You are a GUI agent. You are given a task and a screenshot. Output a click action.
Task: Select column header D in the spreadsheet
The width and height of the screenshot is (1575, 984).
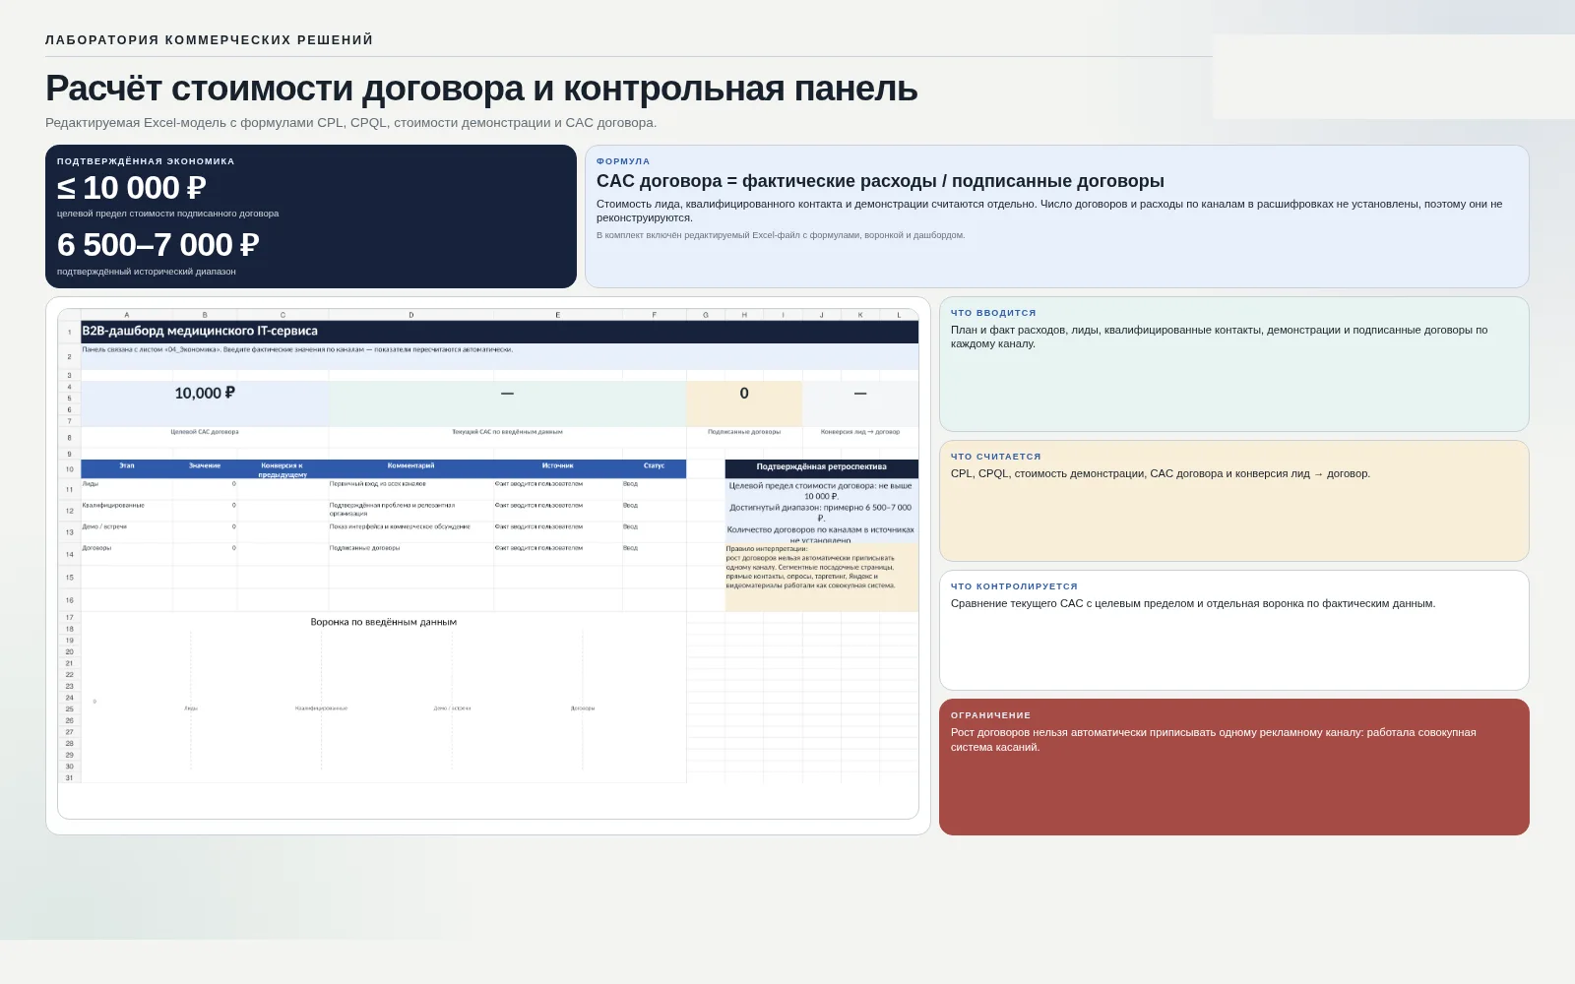click(411, 315)
